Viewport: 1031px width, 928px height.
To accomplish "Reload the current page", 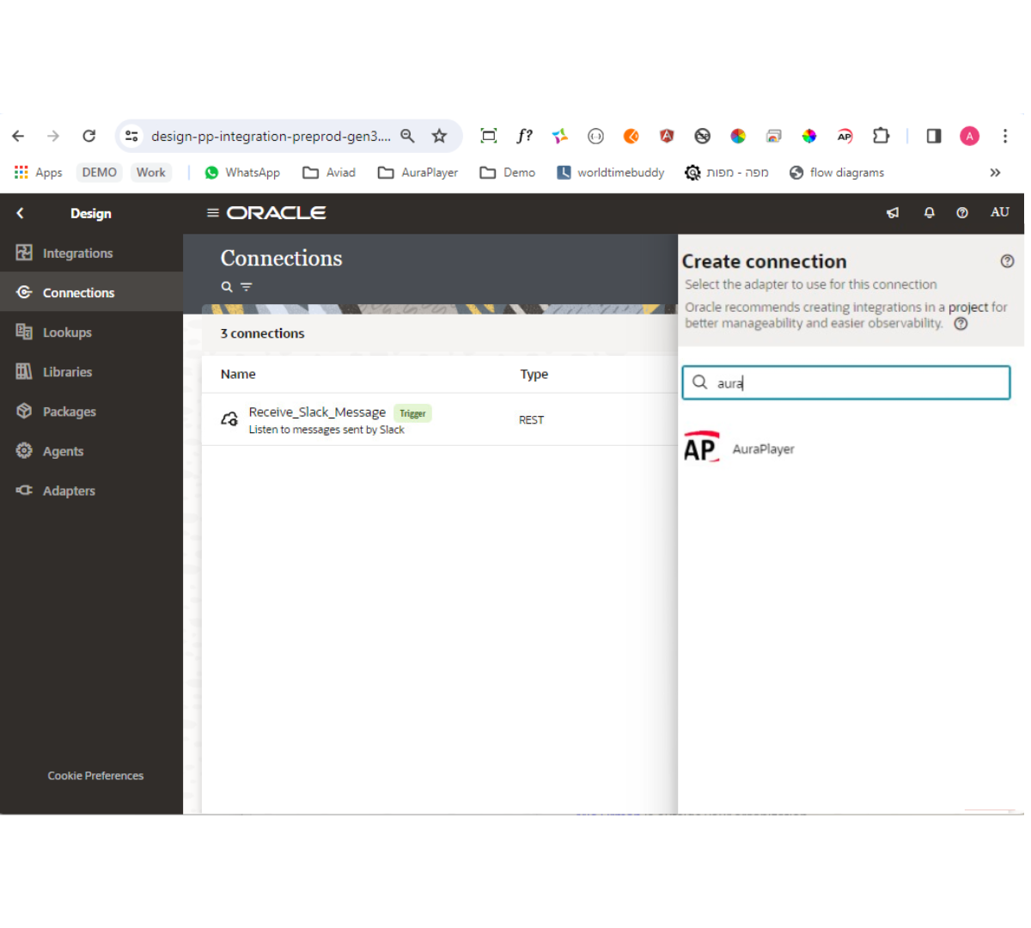I will coord(88,136).
